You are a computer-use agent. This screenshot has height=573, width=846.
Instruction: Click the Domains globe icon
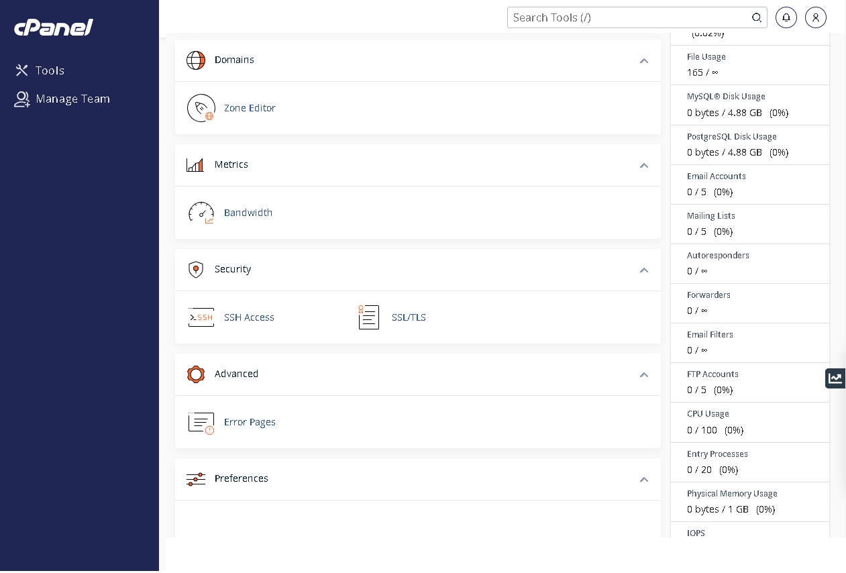pos(196,60)
